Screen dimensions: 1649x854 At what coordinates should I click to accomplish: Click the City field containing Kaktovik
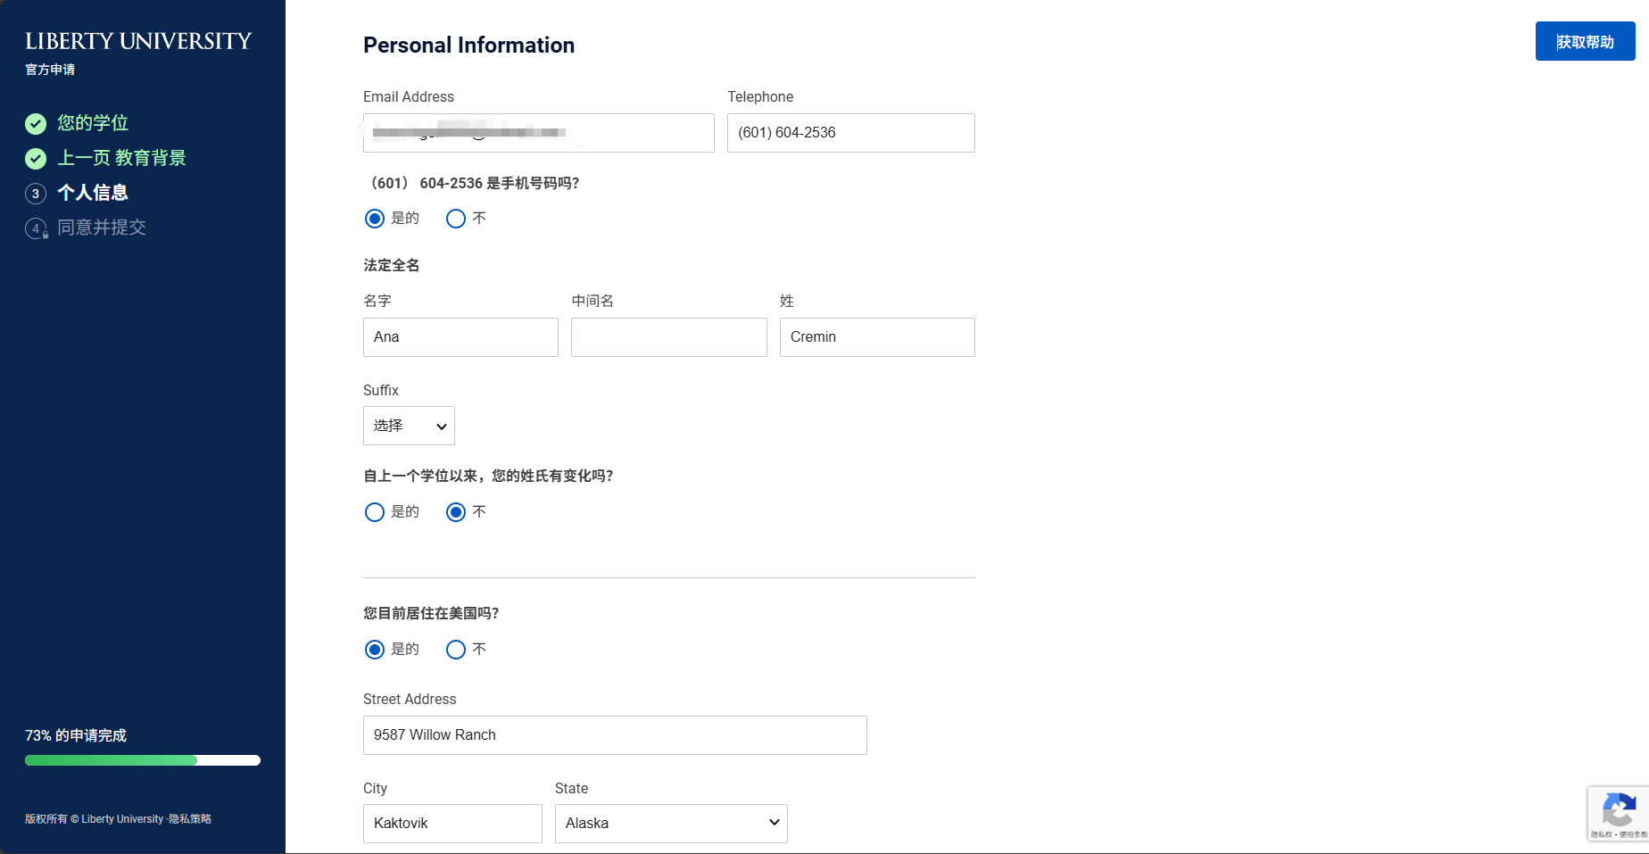point(452,824)
